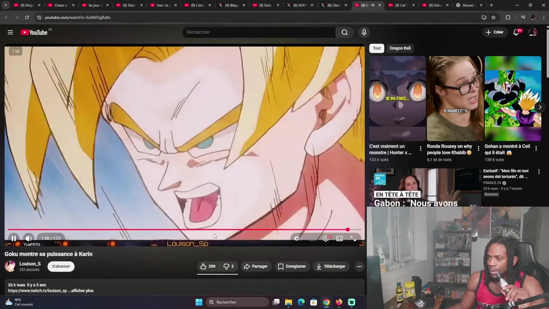Share the video via Partager
The width and height of the screenshot is (549, 309).
256,267
